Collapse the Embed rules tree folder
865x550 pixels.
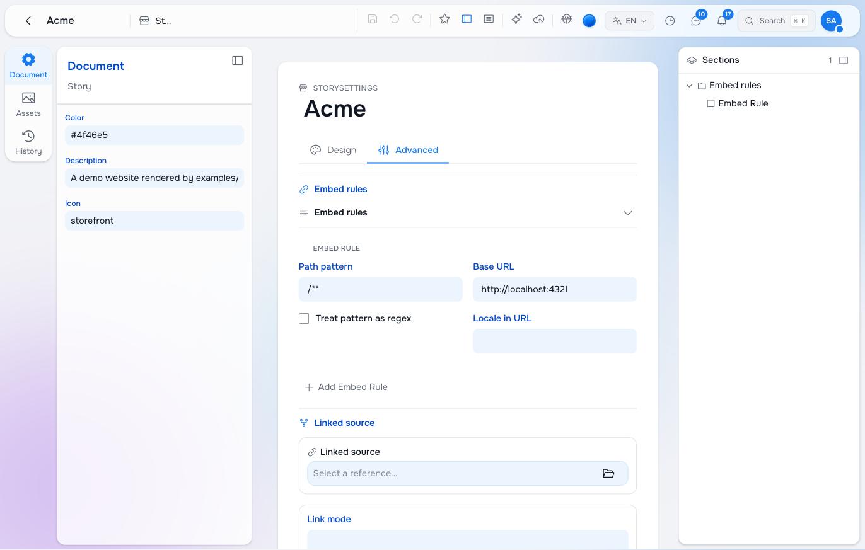689,86
